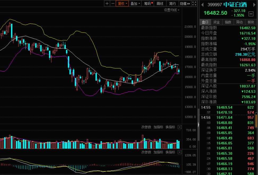Zoom in the chart with the plus button
The width and height of the screenshot is (258, 175).
tap(107, 3)
